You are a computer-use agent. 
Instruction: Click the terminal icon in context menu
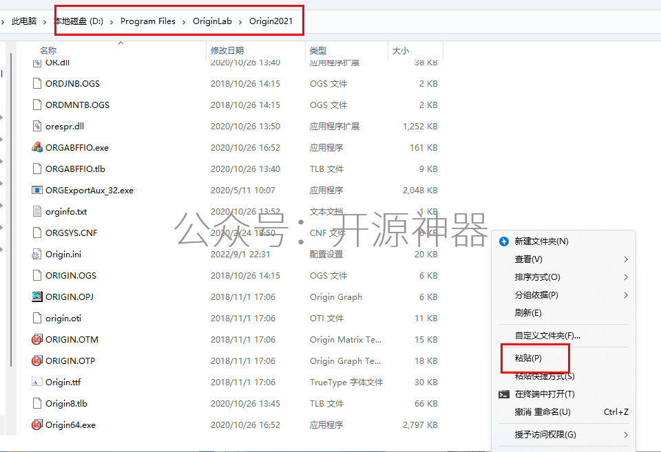504,394
